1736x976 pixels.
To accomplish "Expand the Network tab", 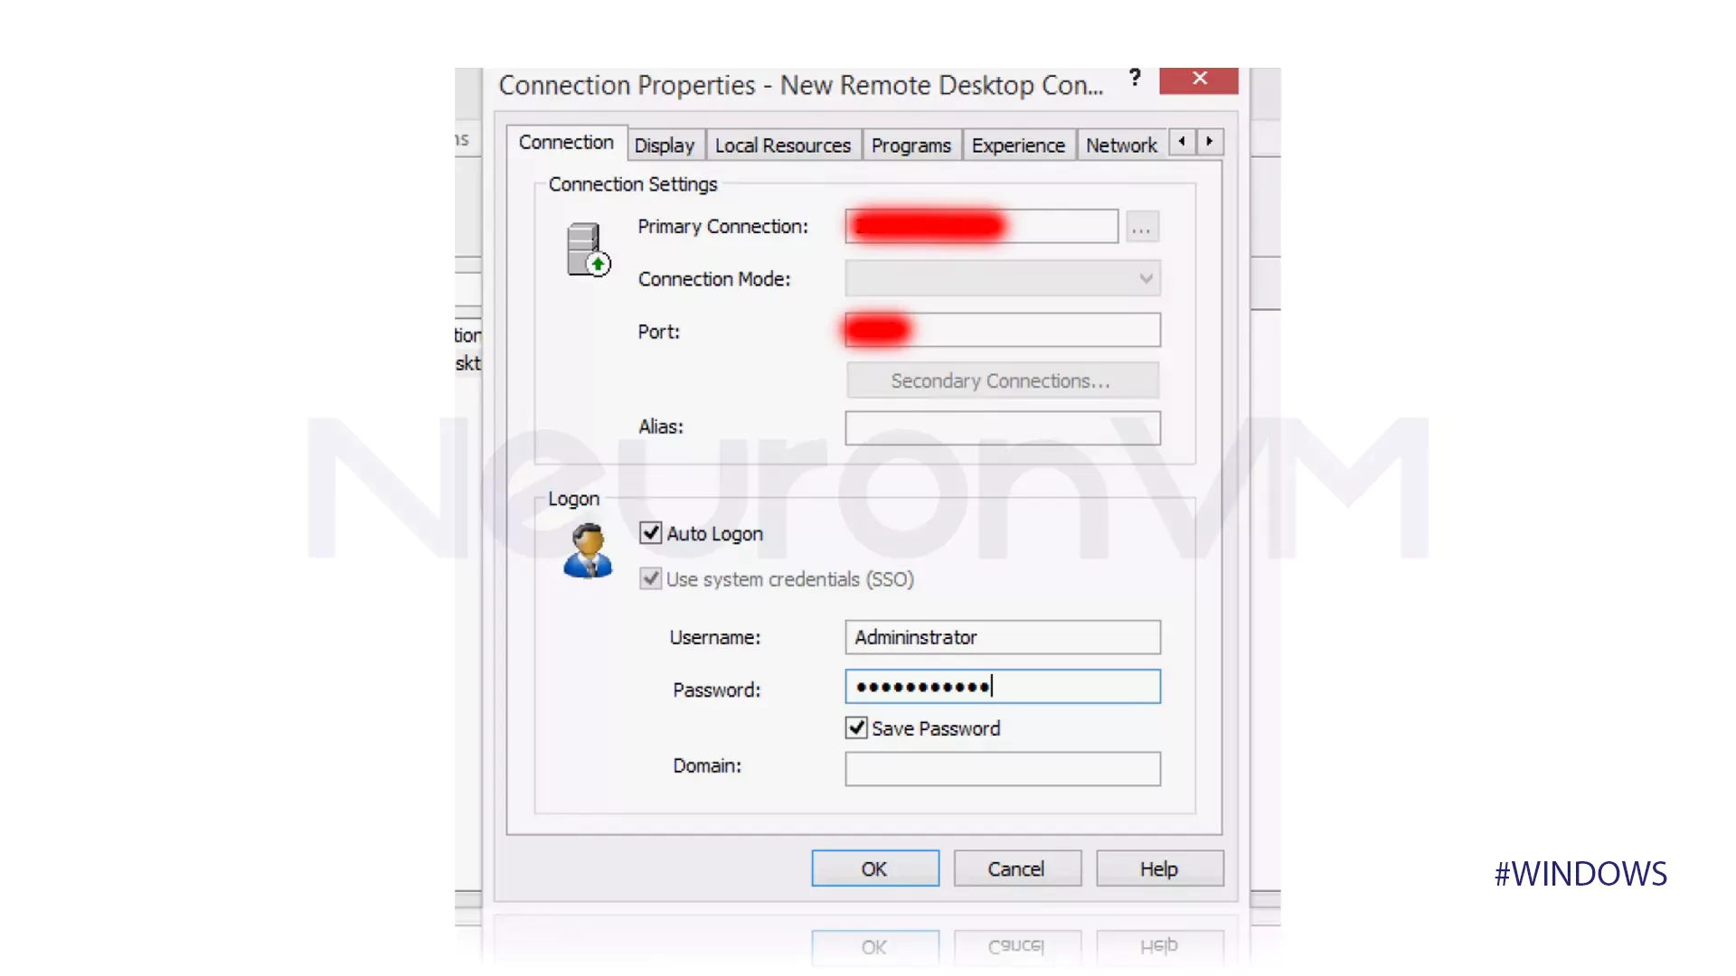I will (x=1119, y=145).
